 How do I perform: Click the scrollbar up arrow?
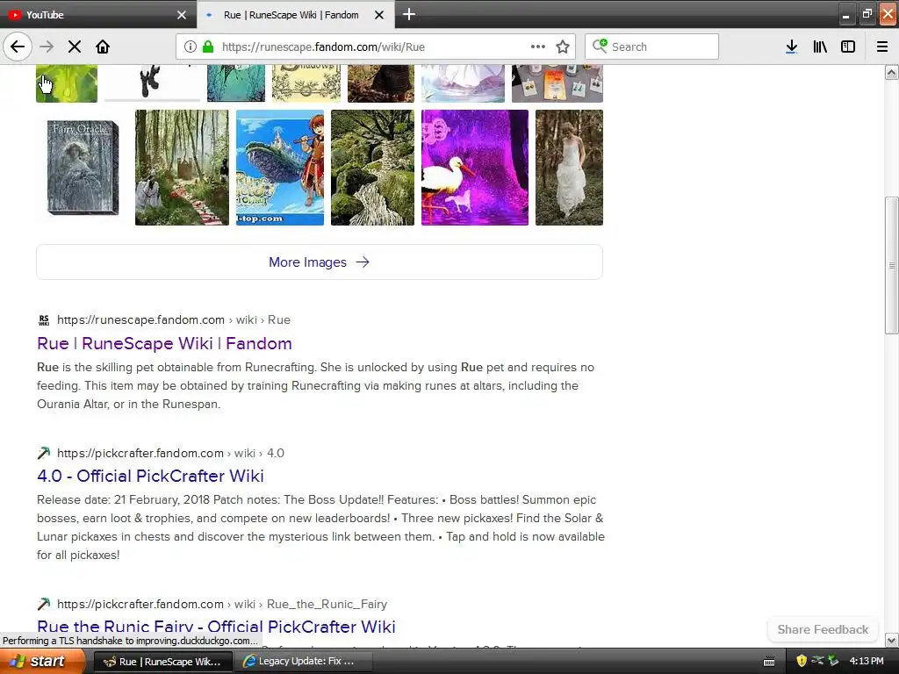[891, 72]
